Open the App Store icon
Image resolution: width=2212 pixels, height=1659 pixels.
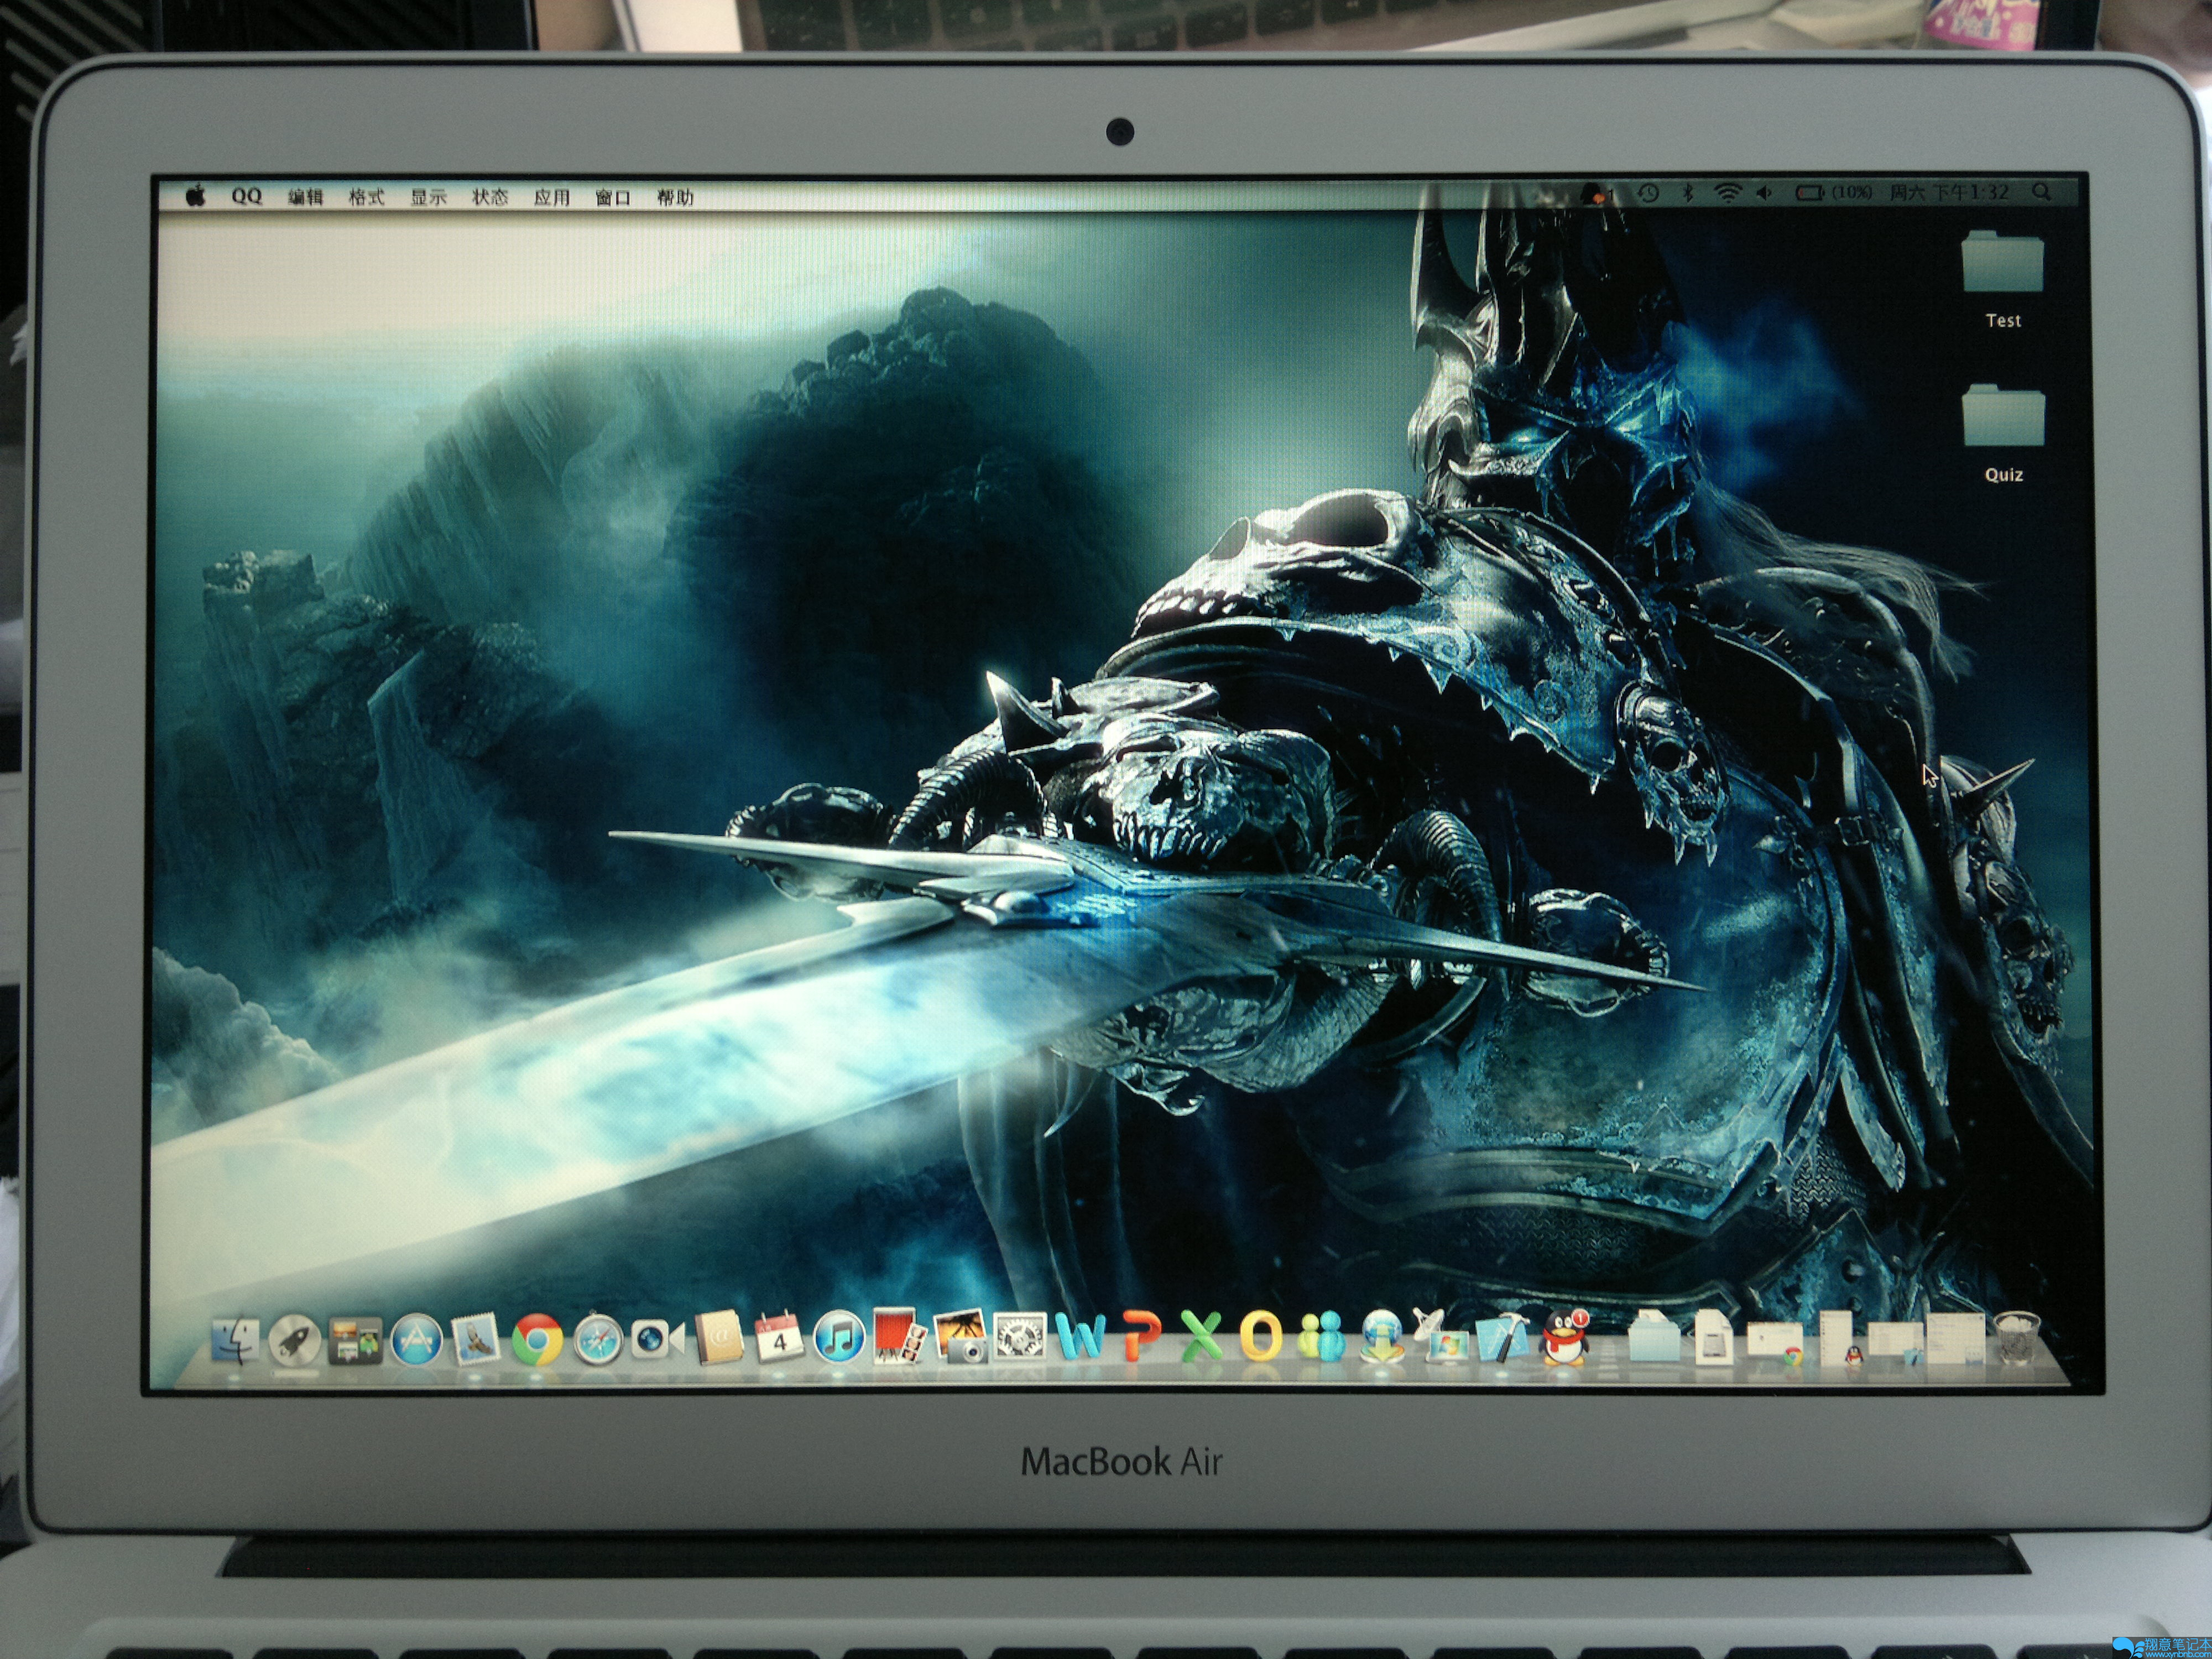[416, 1339]
